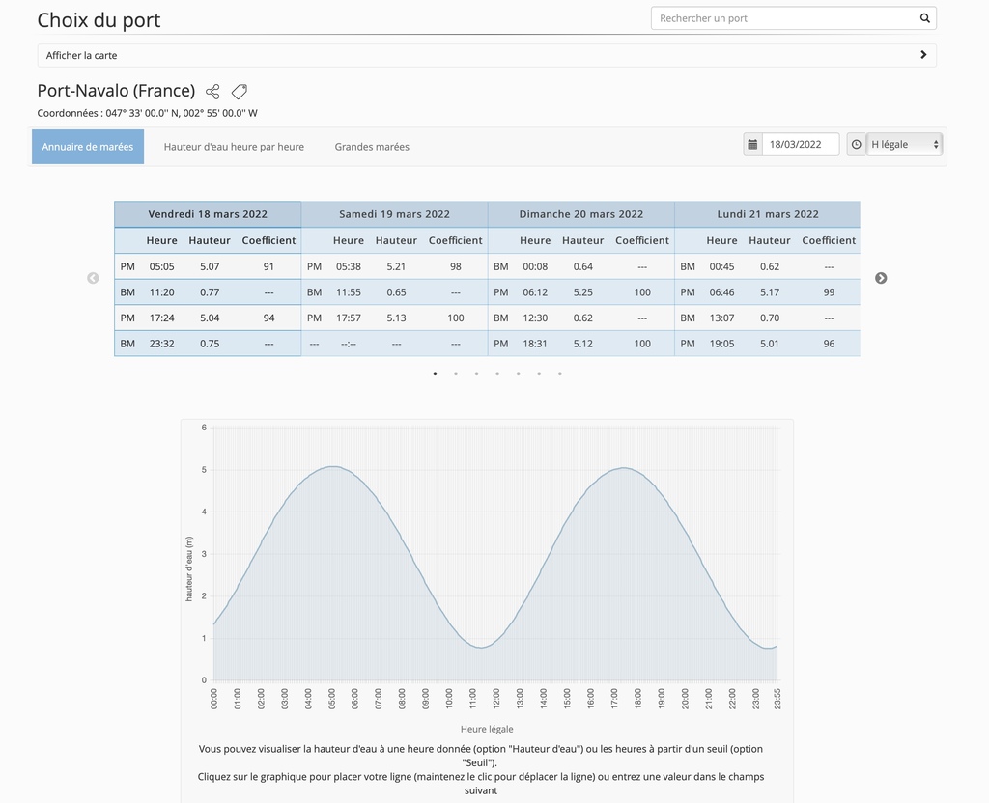This screenshot has height=803, width=989.
Task: Click the clock icon beside H légale
Action: point(856,145)
